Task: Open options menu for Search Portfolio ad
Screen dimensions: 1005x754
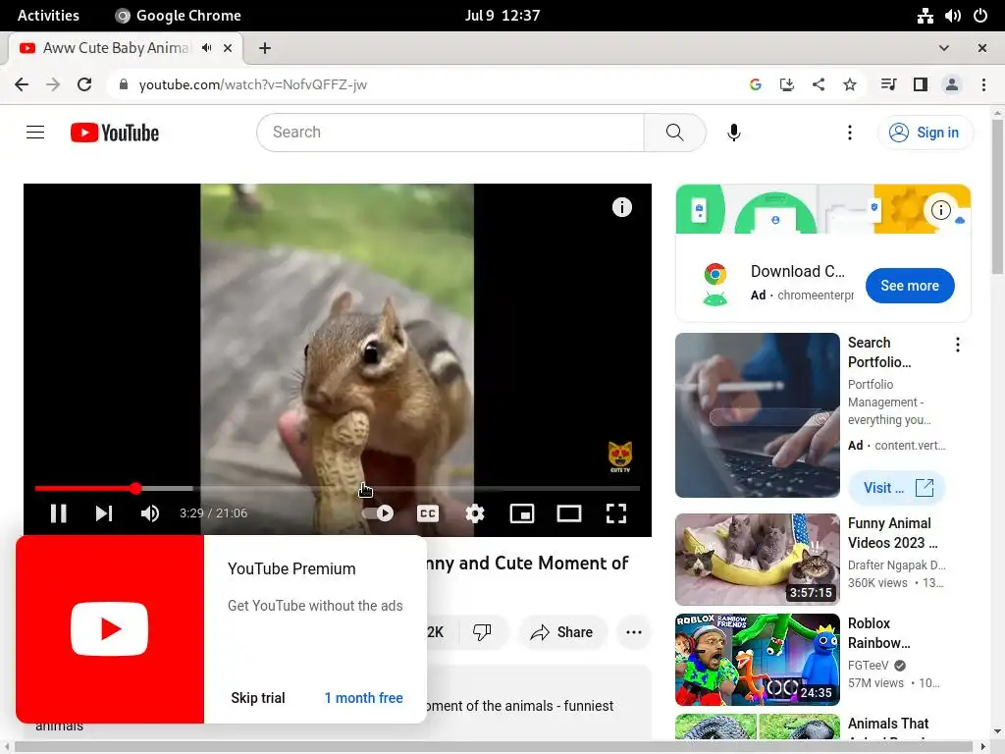Action: pos(958,345)
